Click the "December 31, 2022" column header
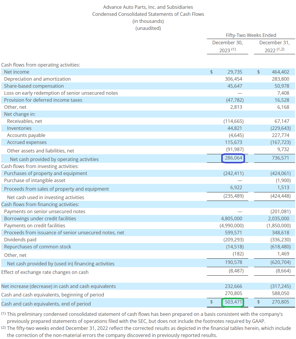This screenshot has width=296, height=339. [x=274, y=47]
